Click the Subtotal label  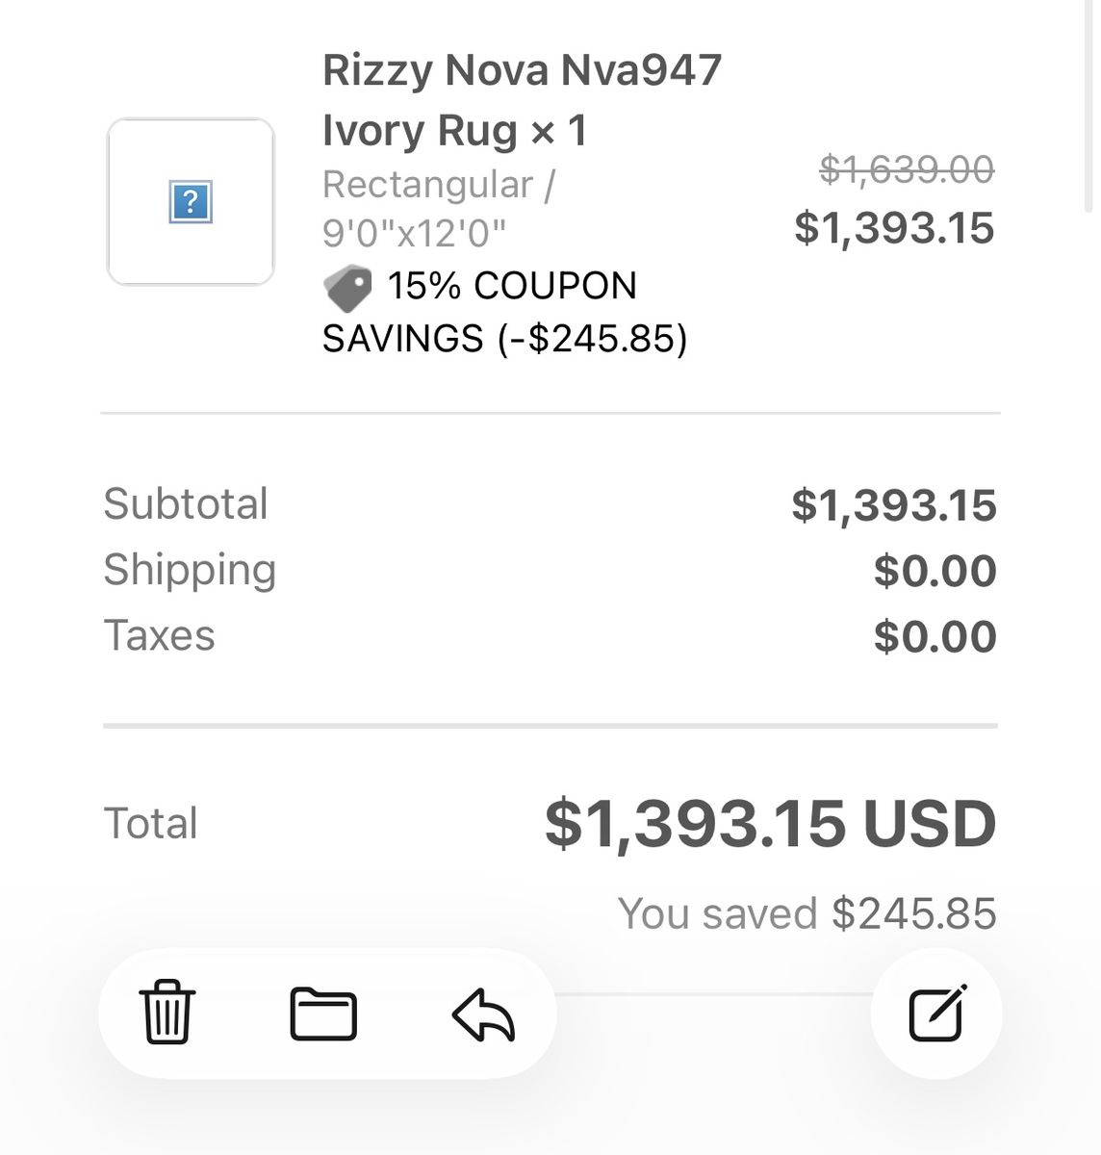tap(186, 504)
